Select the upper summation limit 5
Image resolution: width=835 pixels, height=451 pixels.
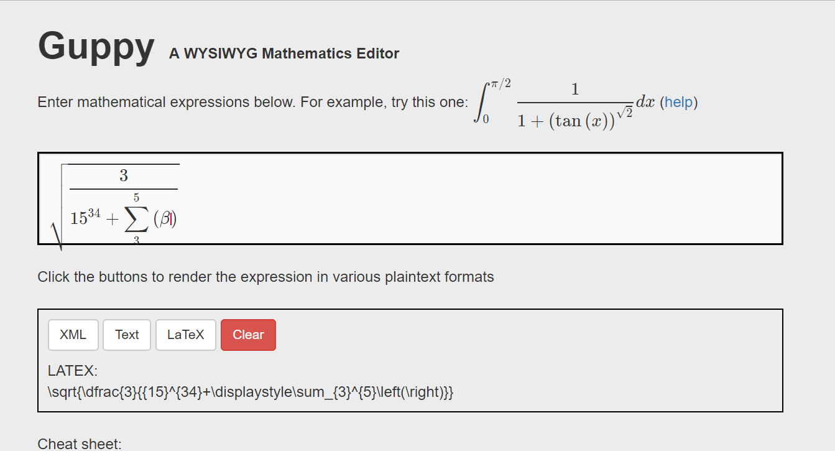coord(136,196)
